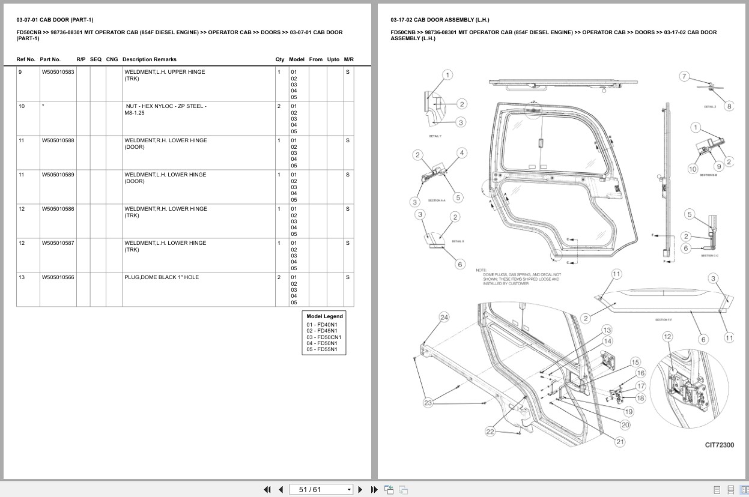Click PLUG,DOME BLACK 1" HOLE description
The image size is (749, 497).
click(162, 277)
